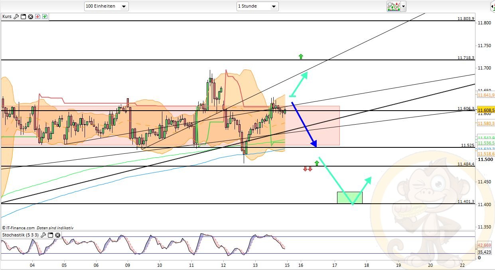Click the current price label 11.608,5
Image resolution: width=495 pixels, height=270 pixels.
click(x=486, y=110)
